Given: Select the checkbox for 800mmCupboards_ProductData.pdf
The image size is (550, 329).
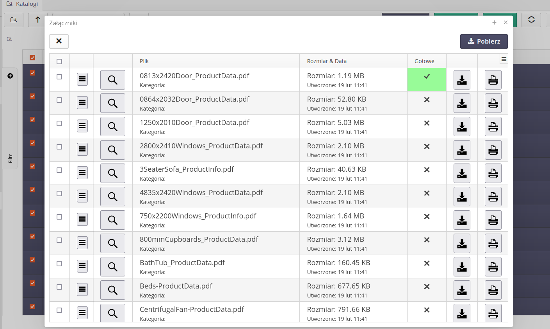Looking at the screenshot, I should (x=59, y=240).
